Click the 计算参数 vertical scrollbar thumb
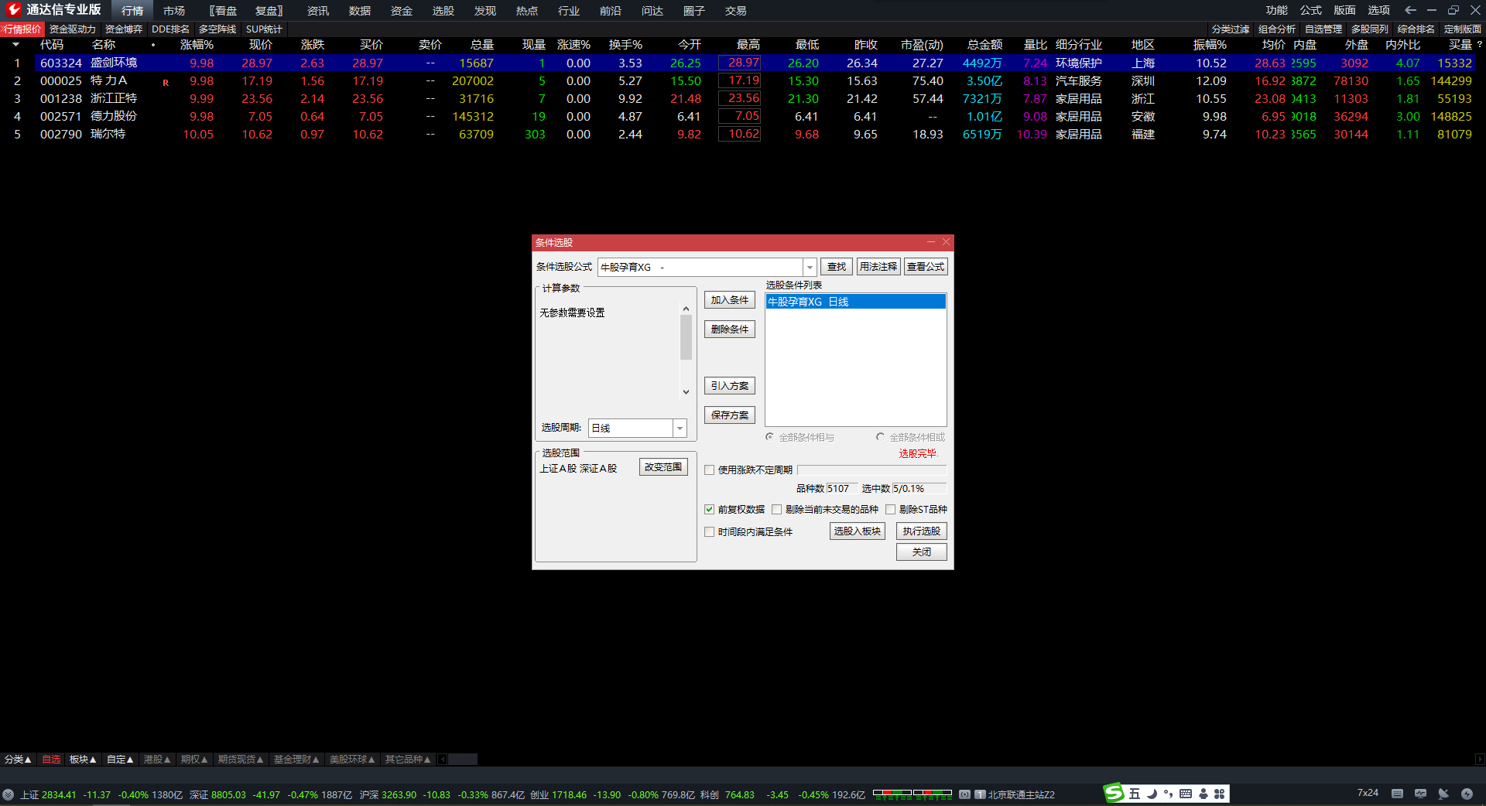The width and height of the screenshot is (1486, 806). pyautogui.click(x=686, y=337)
